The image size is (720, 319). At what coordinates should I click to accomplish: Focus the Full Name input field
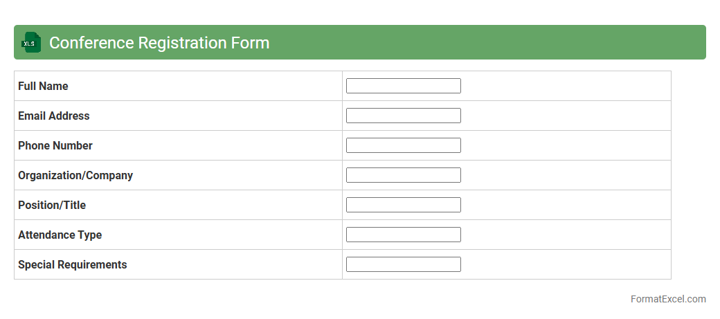tap(403, 86)
